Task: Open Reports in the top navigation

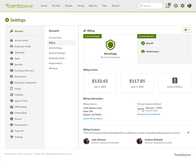Action: click(x=93, y=6)
